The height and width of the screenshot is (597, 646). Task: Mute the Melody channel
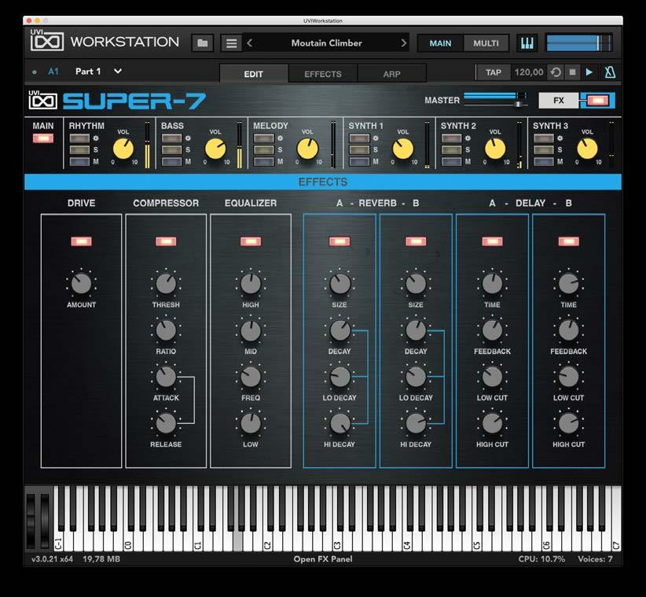pos(264,161)
